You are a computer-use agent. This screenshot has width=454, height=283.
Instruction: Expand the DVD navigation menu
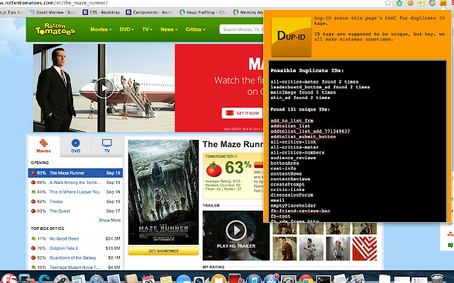pyautogui.click(x=127, y=30)
